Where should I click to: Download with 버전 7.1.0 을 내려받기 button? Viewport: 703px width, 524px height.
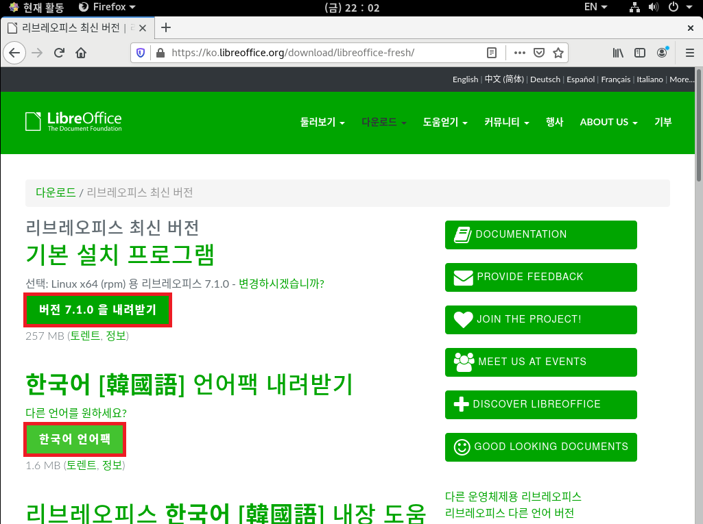pos(97,310)
